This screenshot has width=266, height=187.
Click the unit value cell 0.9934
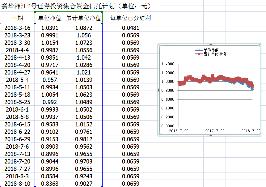tap(50, 87)
